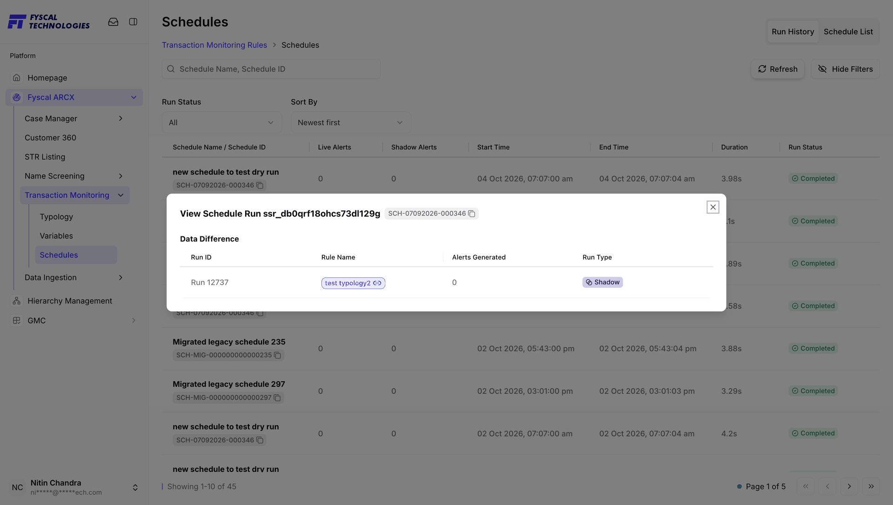
Task: Jump to the first page
Action: [806, 486]
